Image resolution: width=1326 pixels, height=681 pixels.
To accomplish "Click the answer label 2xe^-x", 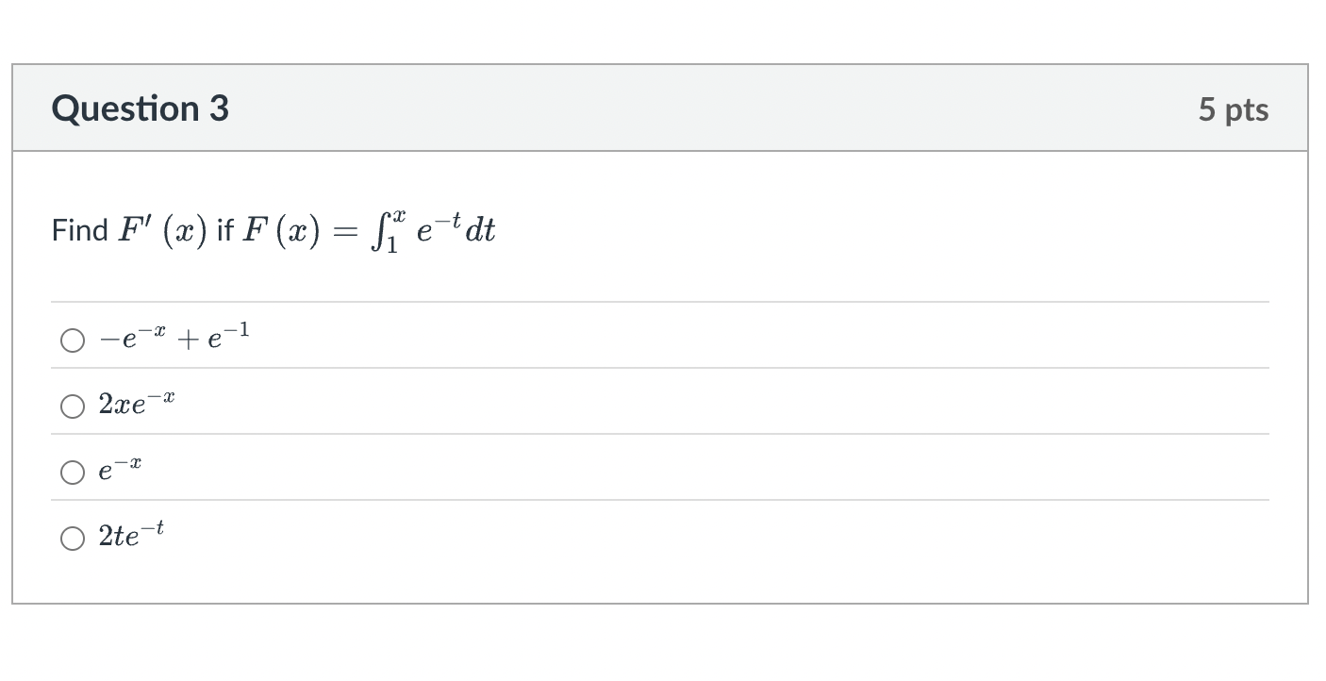I will tap(137, 405).
